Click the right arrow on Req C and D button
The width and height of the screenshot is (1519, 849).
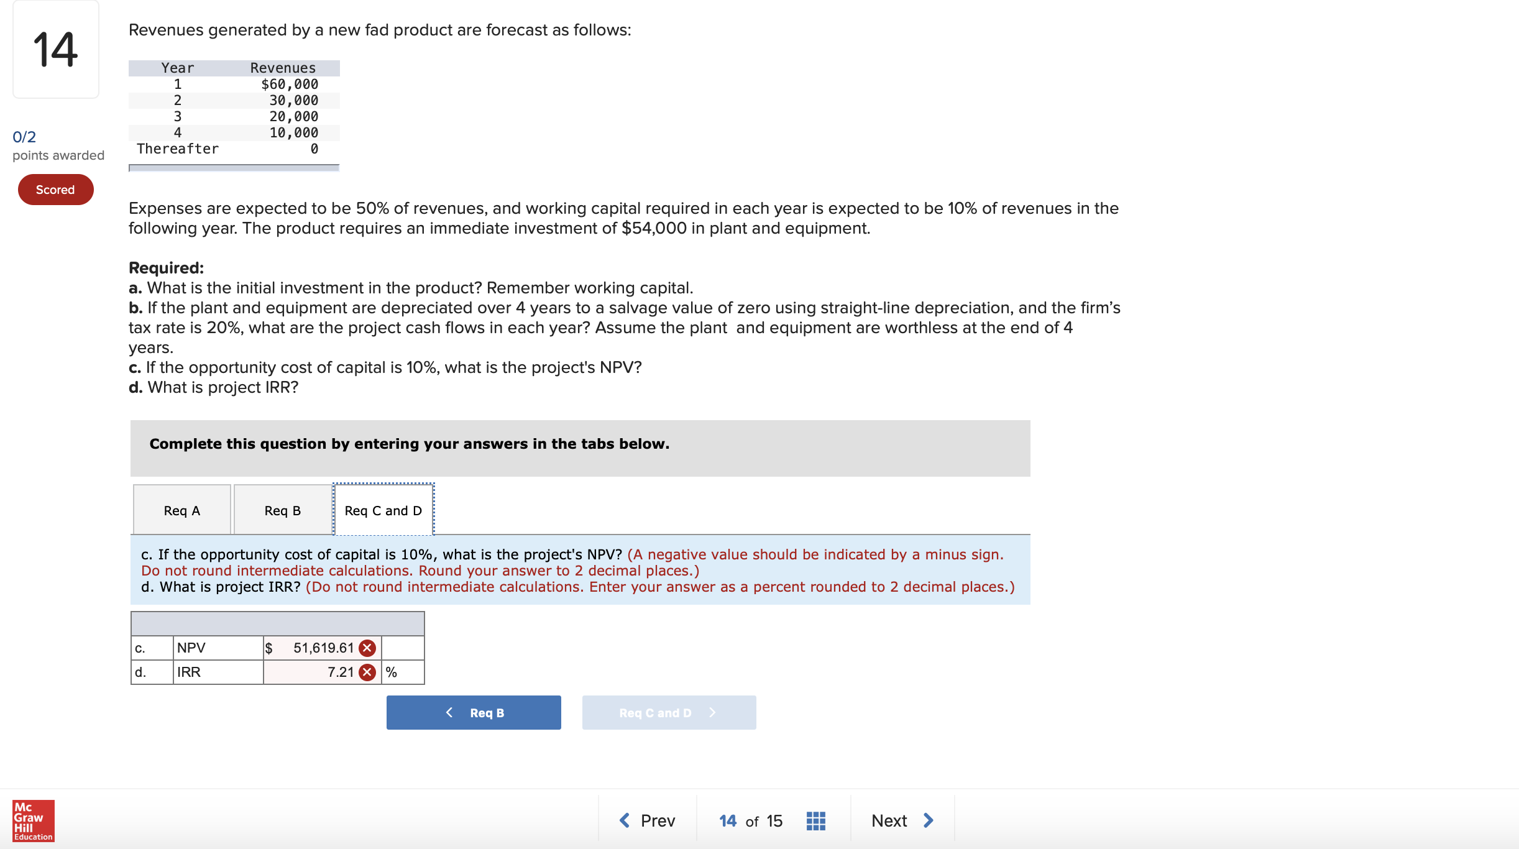point(712,712)
